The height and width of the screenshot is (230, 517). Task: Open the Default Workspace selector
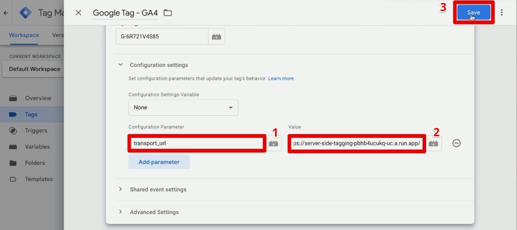[x=33, y=69]
